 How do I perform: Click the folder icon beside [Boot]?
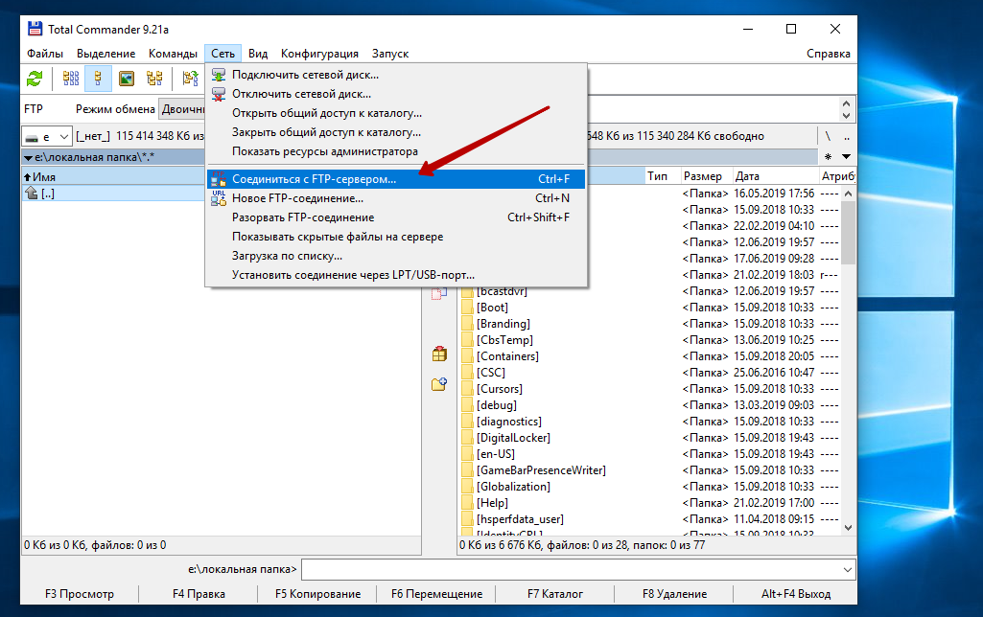[x=467, y=308]
